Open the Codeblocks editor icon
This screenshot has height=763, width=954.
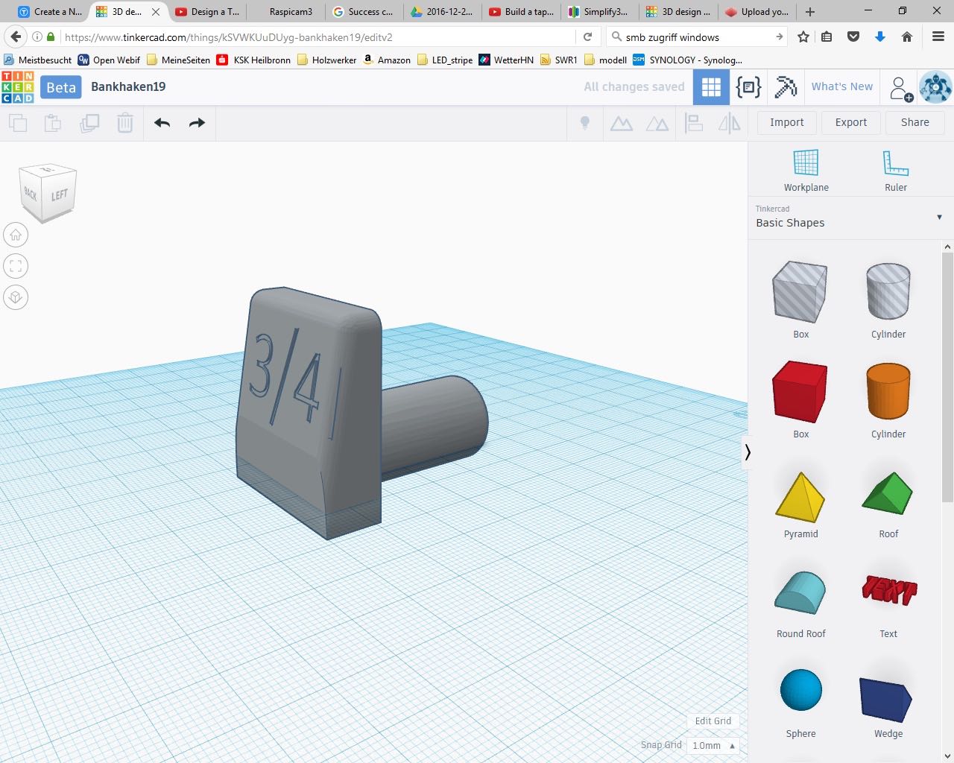click(x=748, y=87)
